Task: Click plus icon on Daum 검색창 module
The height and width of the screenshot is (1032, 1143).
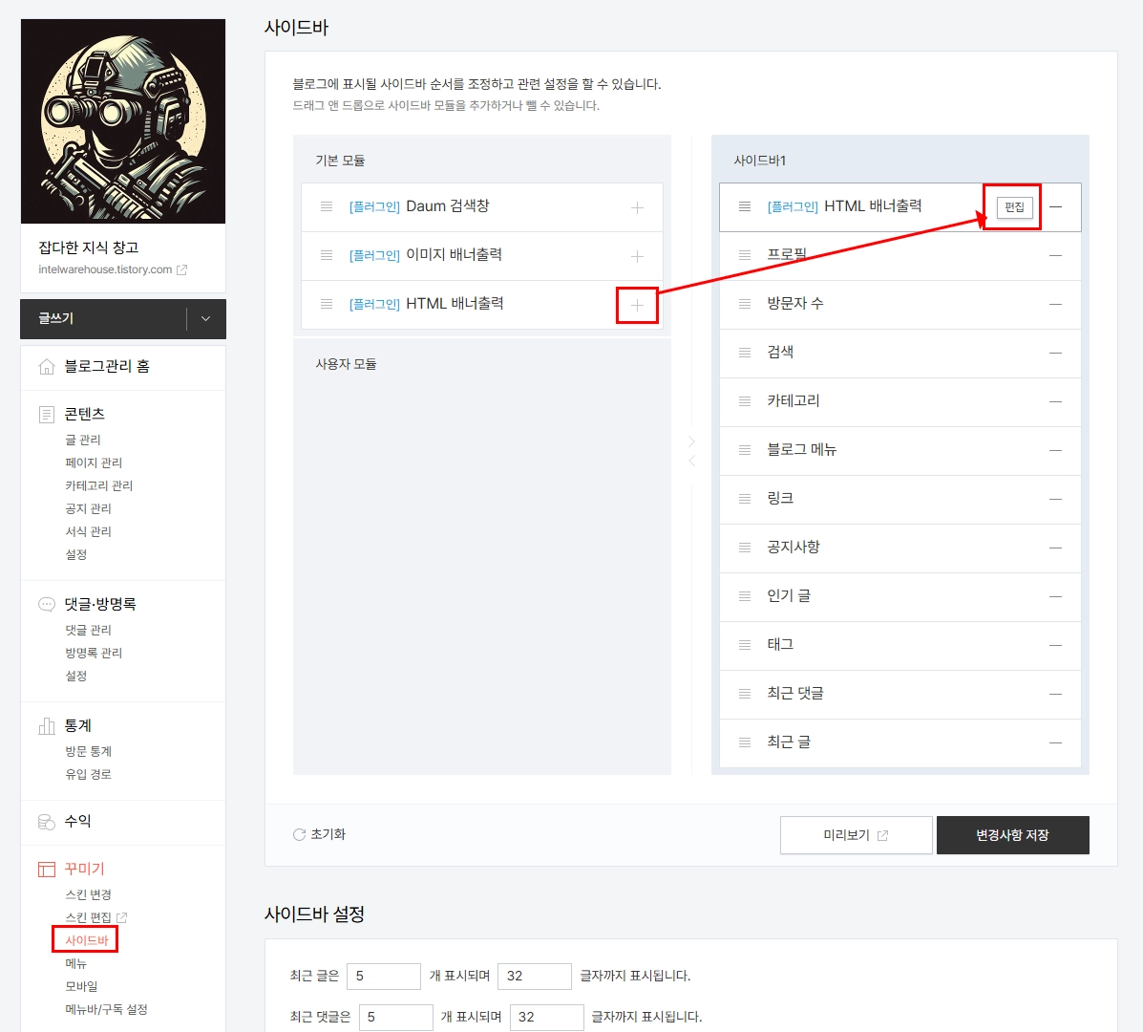Action: pyautogui.click(x=637, y=206)
